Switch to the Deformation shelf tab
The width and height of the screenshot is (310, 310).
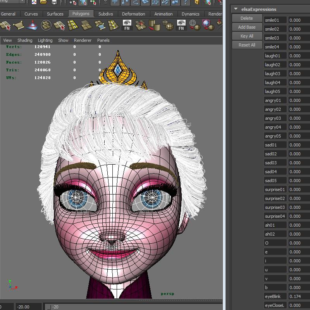tap(133, 14)
